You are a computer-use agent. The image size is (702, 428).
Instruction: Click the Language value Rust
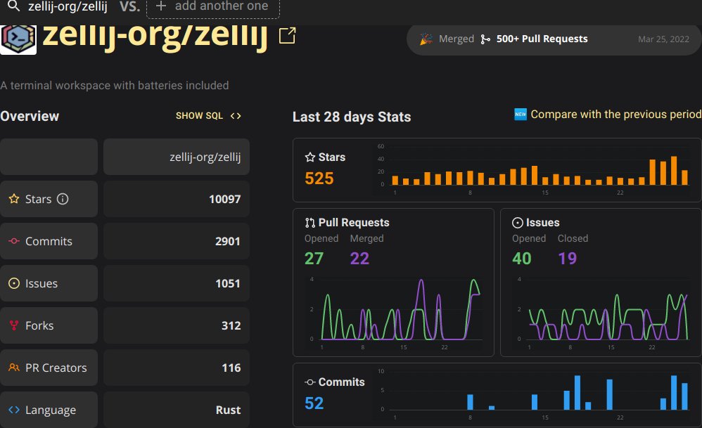[229, 410]
